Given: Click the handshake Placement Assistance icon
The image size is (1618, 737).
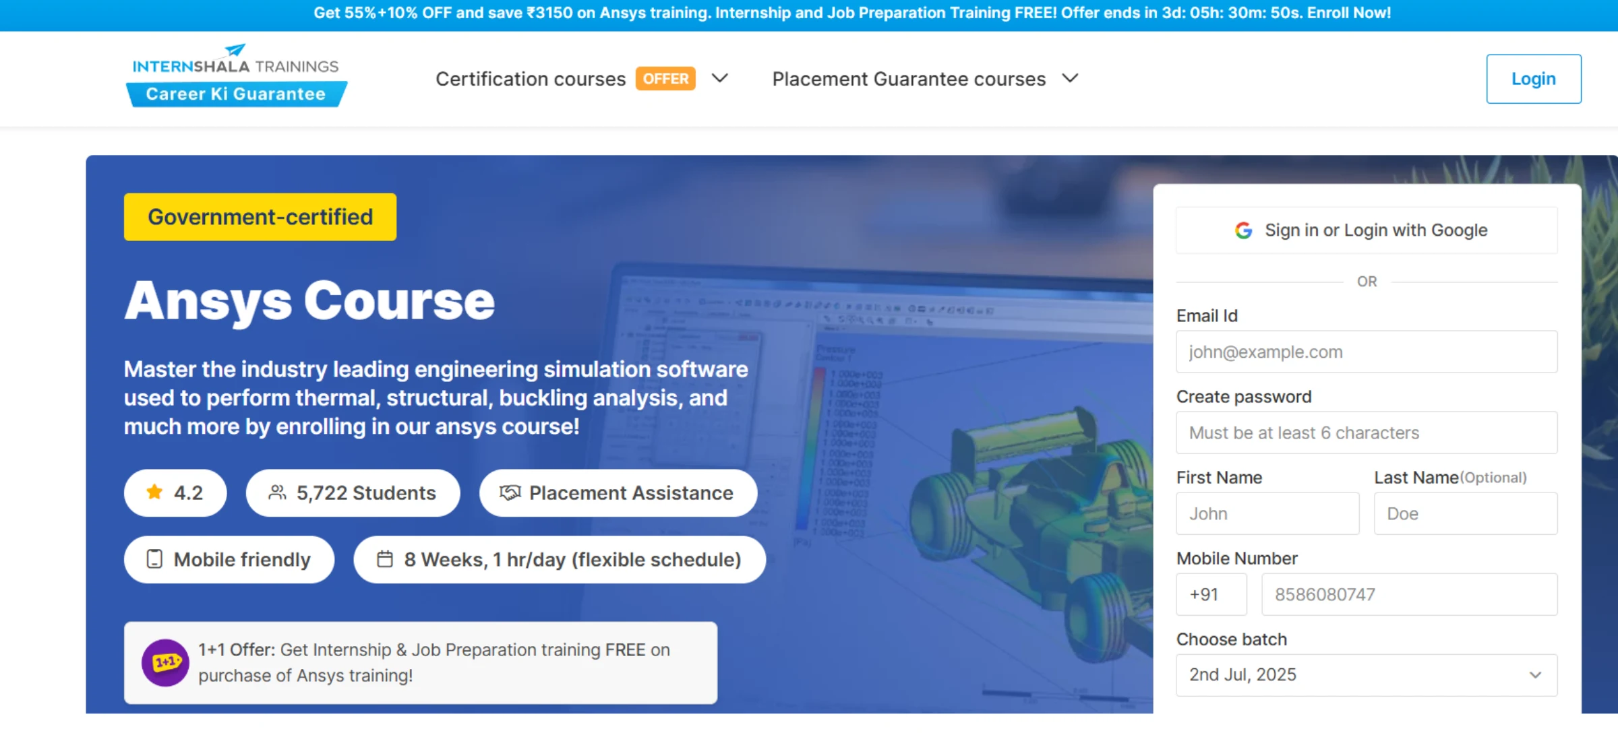Looking at the screenshot, I should click(x=510, y=492).
